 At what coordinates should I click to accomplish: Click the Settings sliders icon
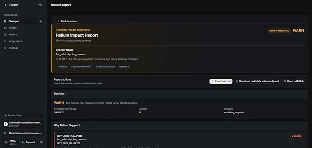coord(5,48)
